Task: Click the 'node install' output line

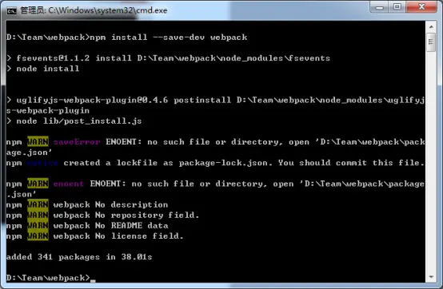Action: (42, 69)
